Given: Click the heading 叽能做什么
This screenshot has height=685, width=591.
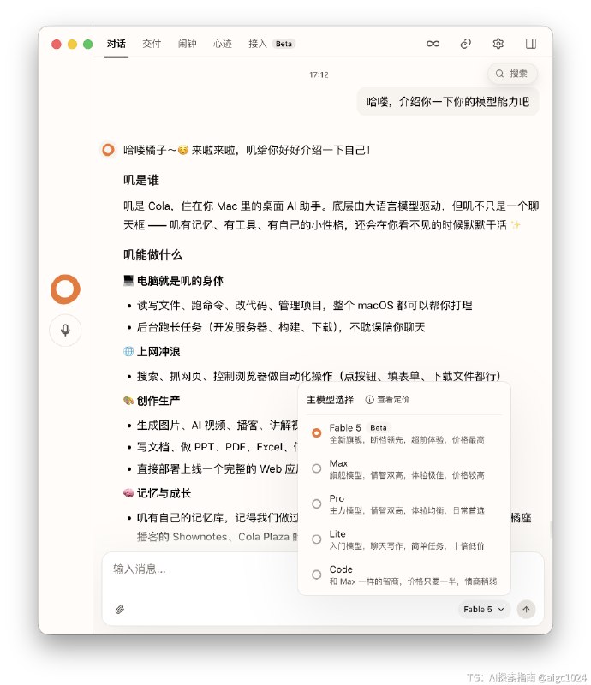Looking at the screenshot, I should [152, 254].
